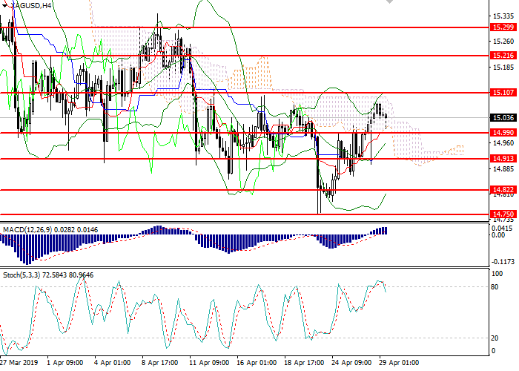This screenshot has width=519, height=371.
Task: Click the 24 Apr 09:00 time axis label
Action: (x=351, y=364)
